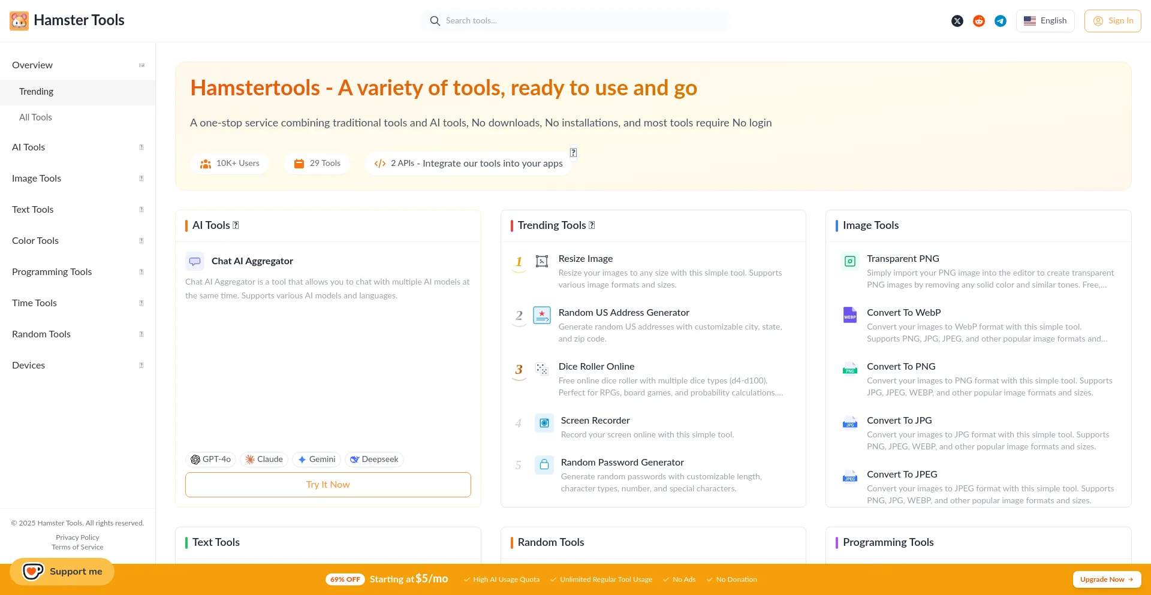Image resolution: width=1151 pixels, height=595 pixels.
Task: Expand the Image Tools sidebar section
Action: (x=77, y=179)
